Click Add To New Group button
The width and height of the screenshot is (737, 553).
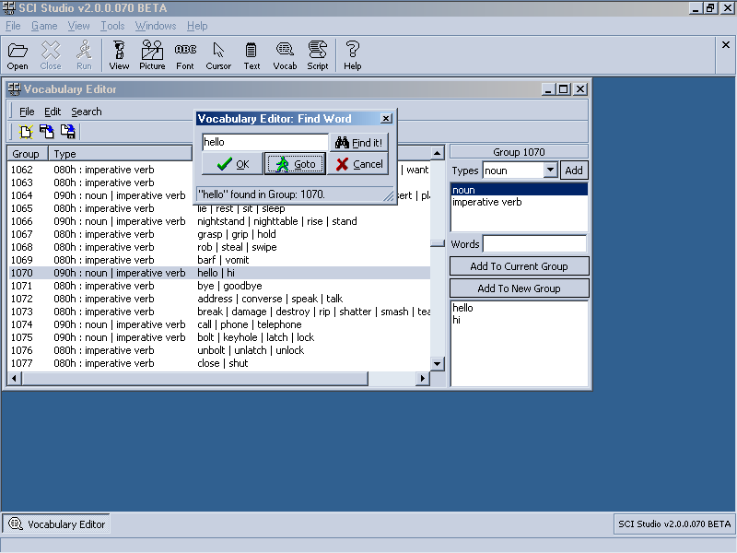[519, 288]
